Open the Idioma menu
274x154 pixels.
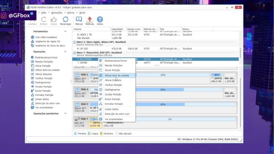[x=71, y=13]
